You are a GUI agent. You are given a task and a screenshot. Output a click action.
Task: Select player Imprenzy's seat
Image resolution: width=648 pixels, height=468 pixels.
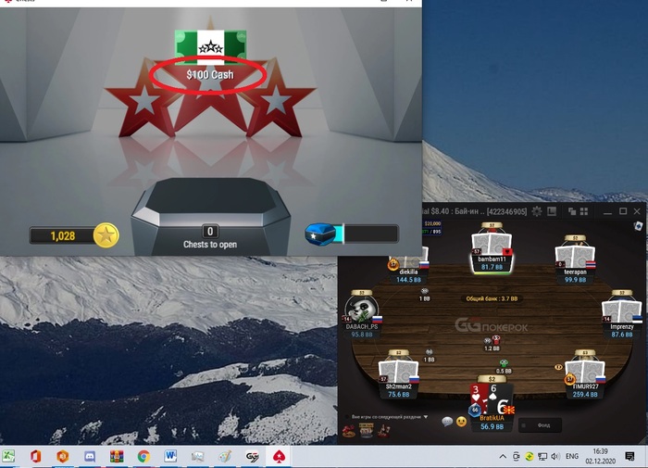point(622,314)
